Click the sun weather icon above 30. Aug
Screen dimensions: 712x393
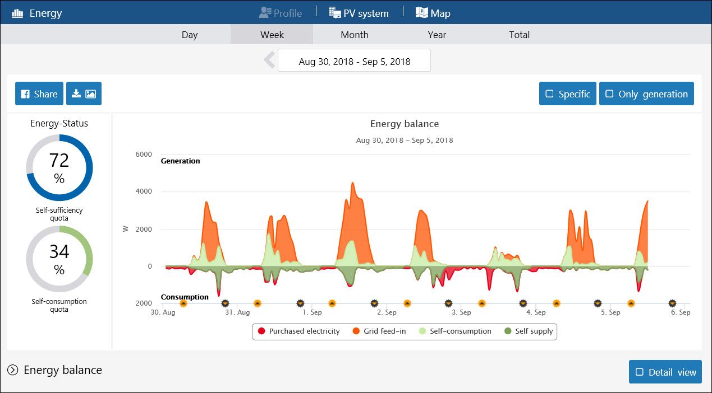tap(182, 303)
